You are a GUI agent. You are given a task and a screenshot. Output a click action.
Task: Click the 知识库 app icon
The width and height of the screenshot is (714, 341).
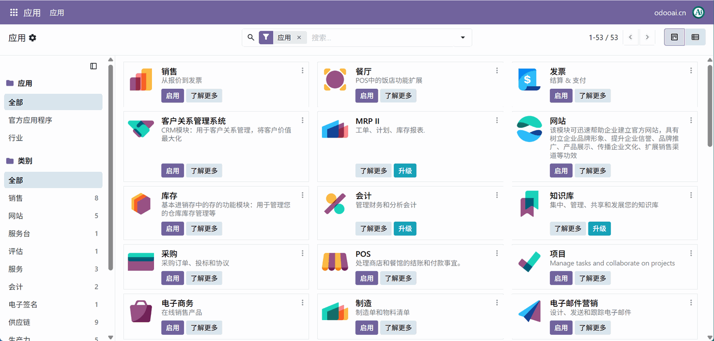point(529,204)
